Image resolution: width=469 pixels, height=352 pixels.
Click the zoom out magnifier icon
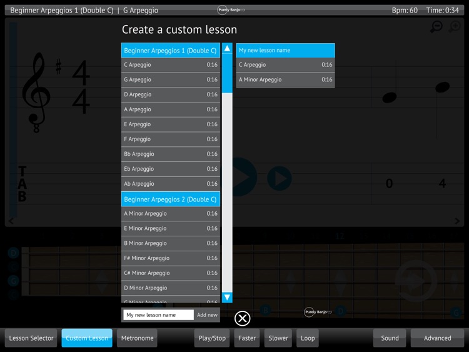(436, 27)
